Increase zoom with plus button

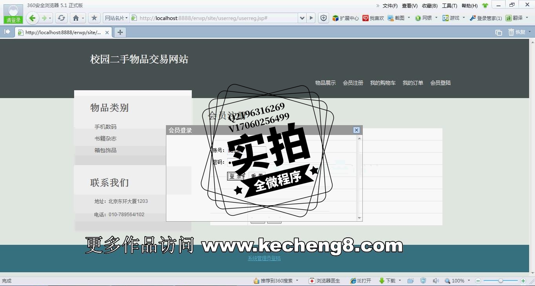(523, 281)
